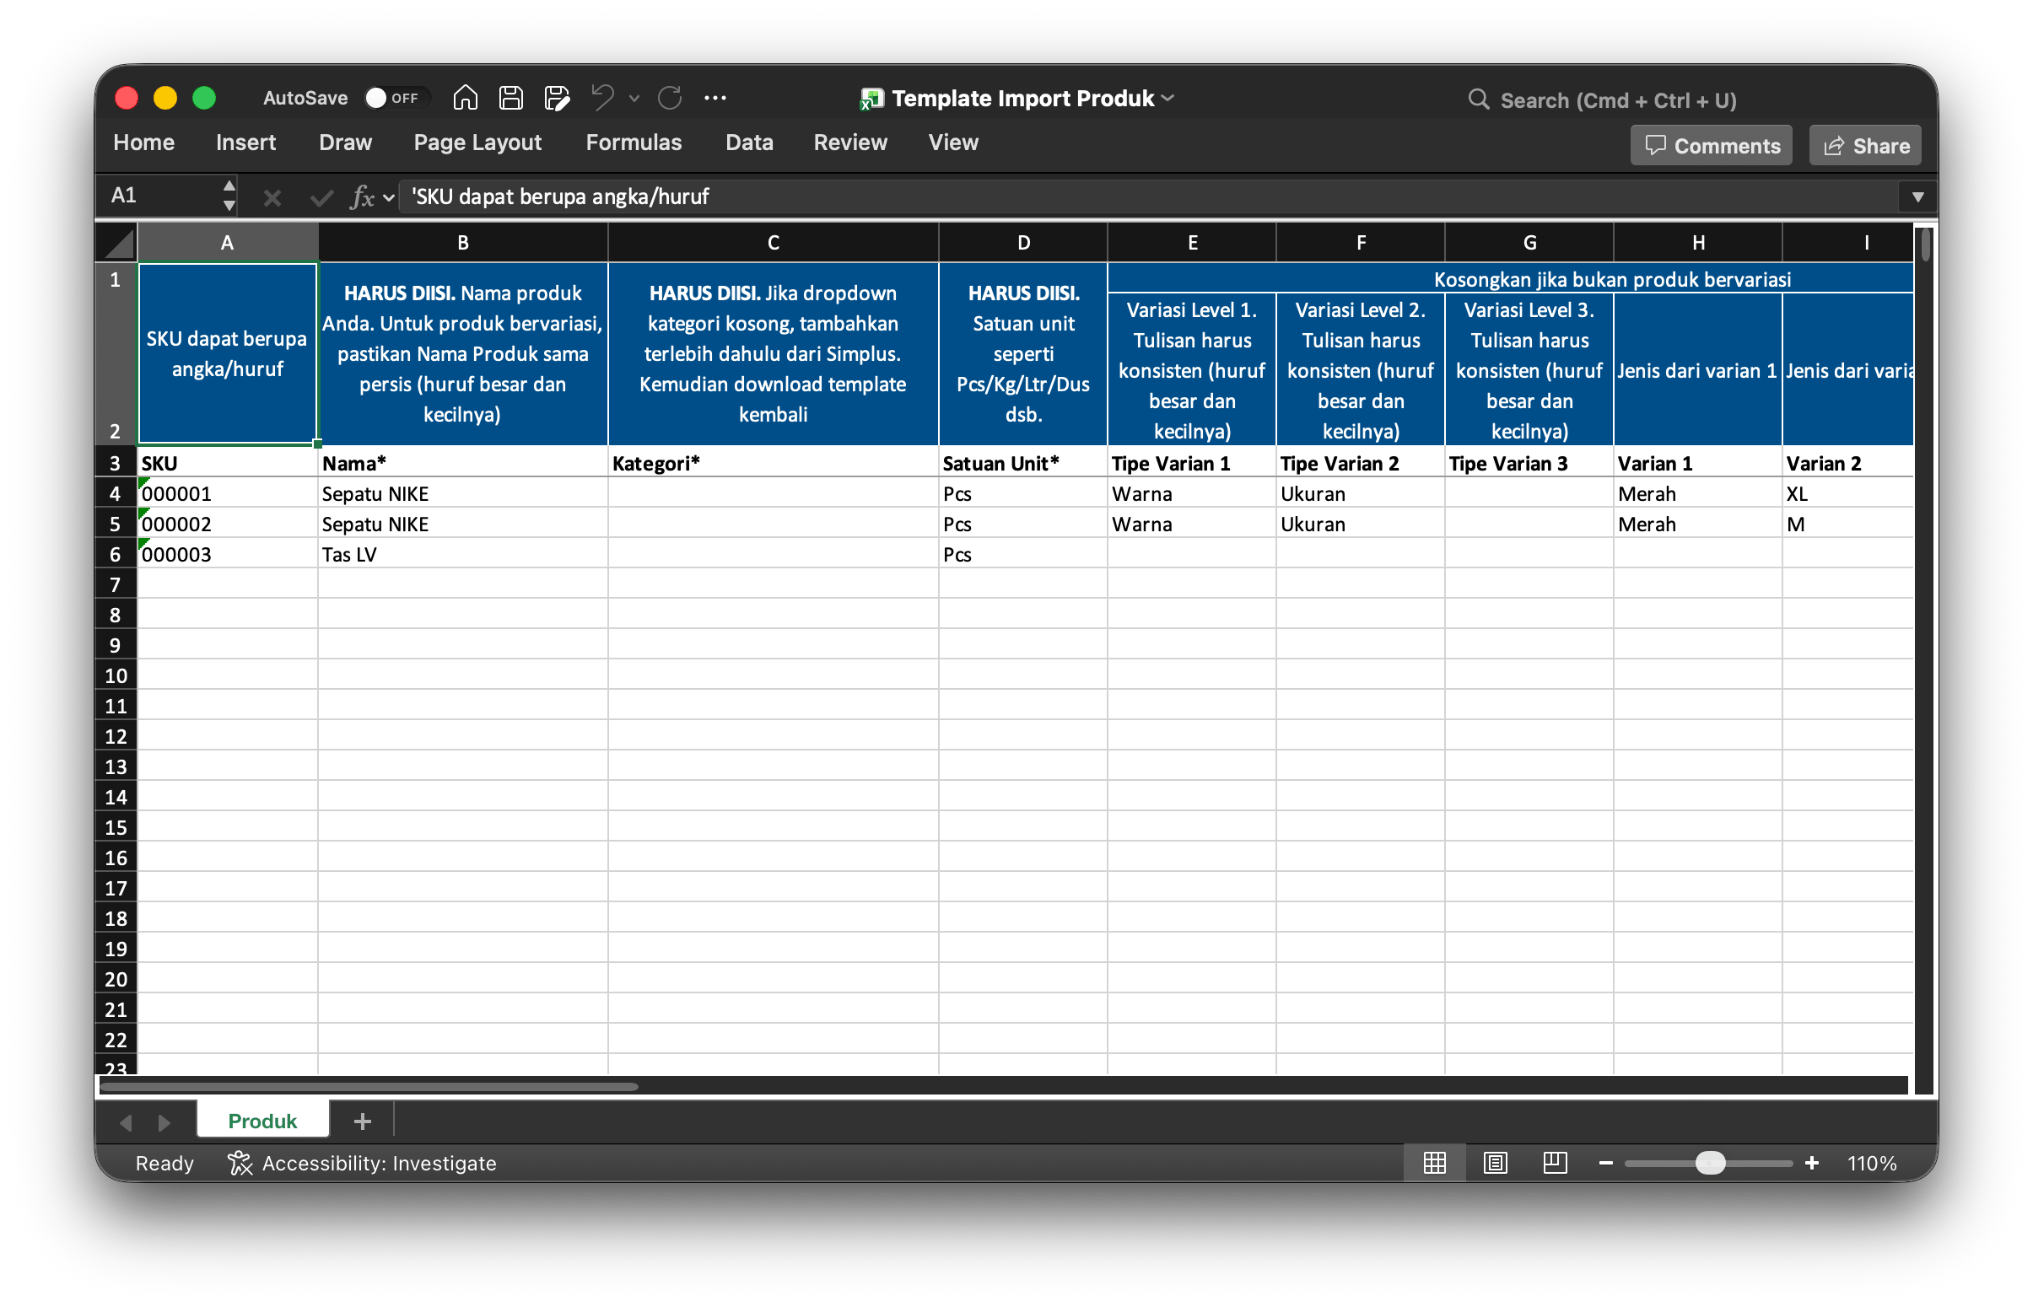This screenshot has width=2033, height=1307.
Task: Open the more options ellipsis
Action: pos(715,98)
